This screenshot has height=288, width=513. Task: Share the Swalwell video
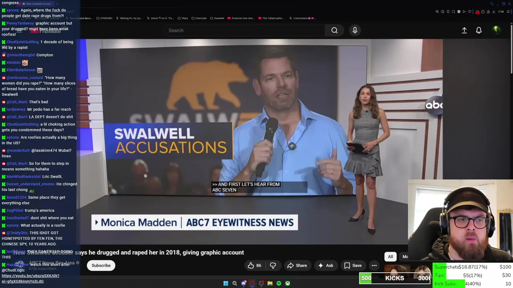click(297, 266)
